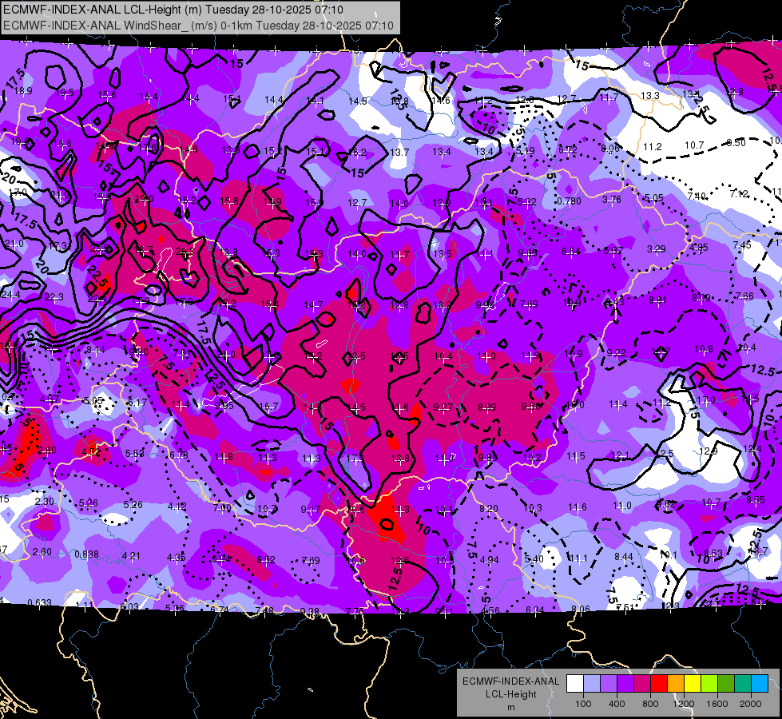Screen dimensions: 782x719
Task: Click the map value '5.40'
Action: tap(534, 559)
